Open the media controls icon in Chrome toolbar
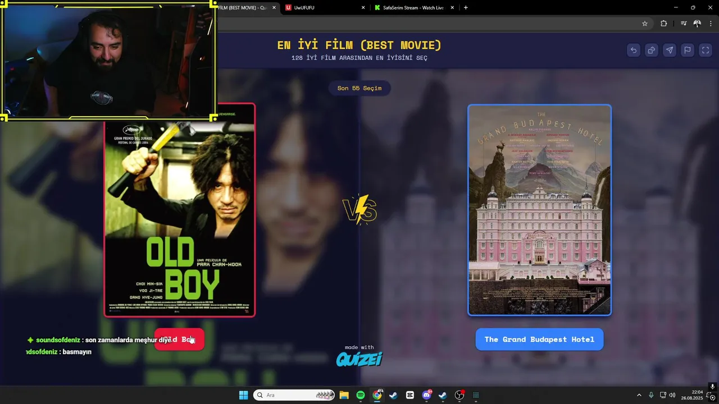 [684, 24]
